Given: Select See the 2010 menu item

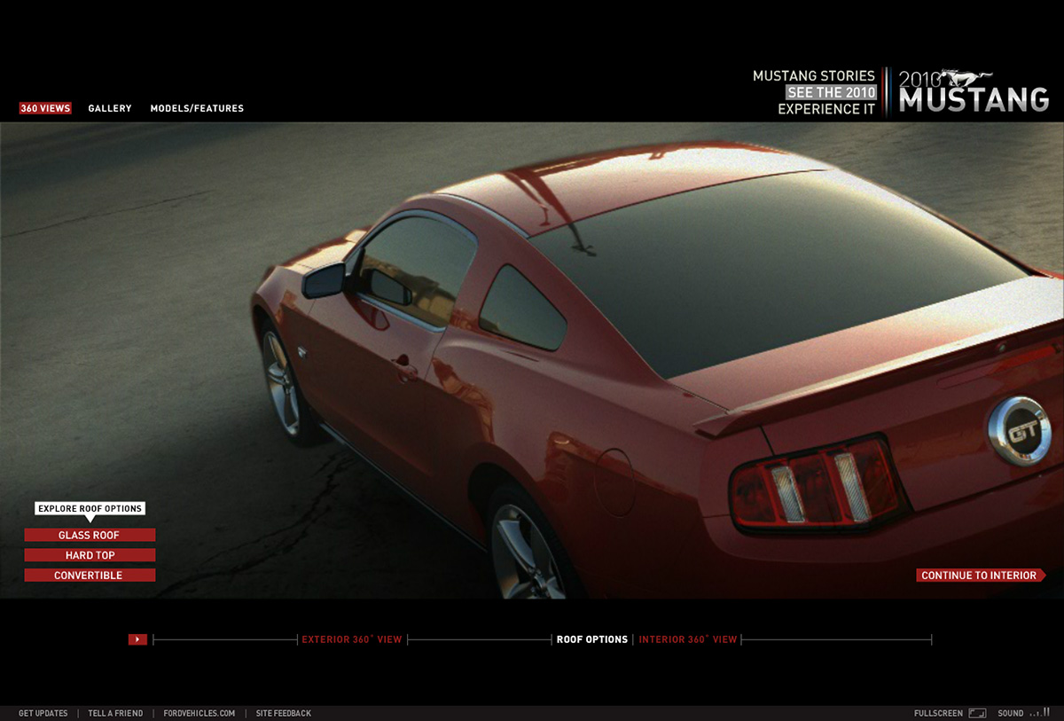Looking at the screenshot, I should (832, 92).
